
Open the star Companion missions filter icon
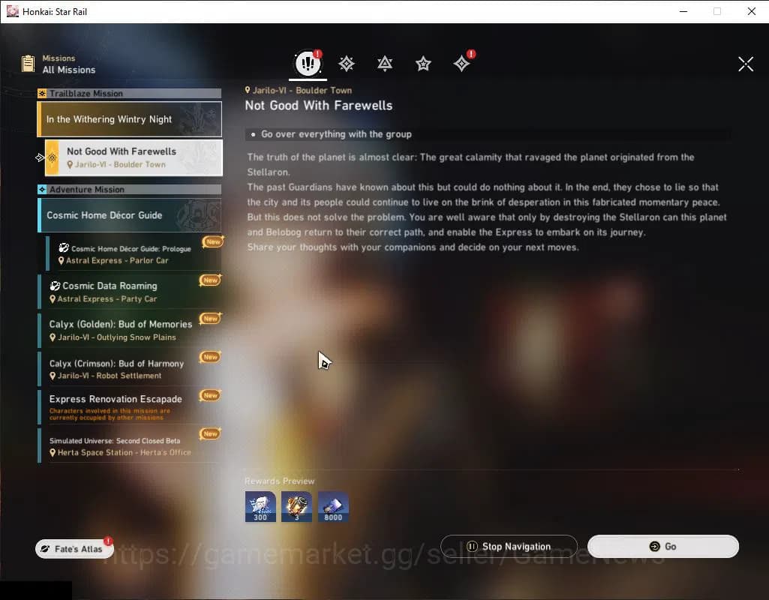pos(423,64)
